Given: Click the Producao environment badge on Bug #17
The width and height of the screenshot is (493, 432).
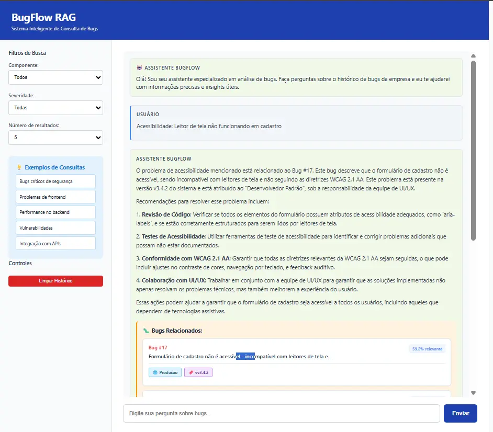Looking at the screenshot, I should [164, 372].
